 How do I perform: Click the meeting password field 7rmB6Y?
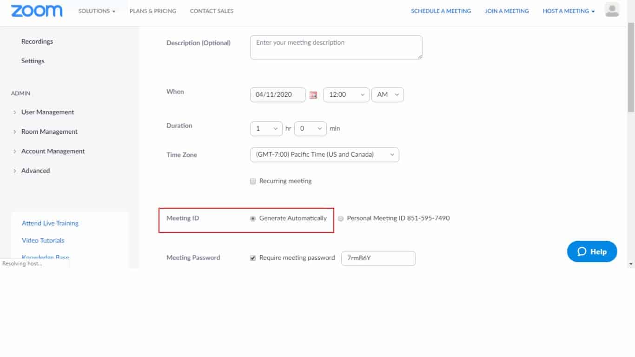pyautogui.click(x=378, y=258)
